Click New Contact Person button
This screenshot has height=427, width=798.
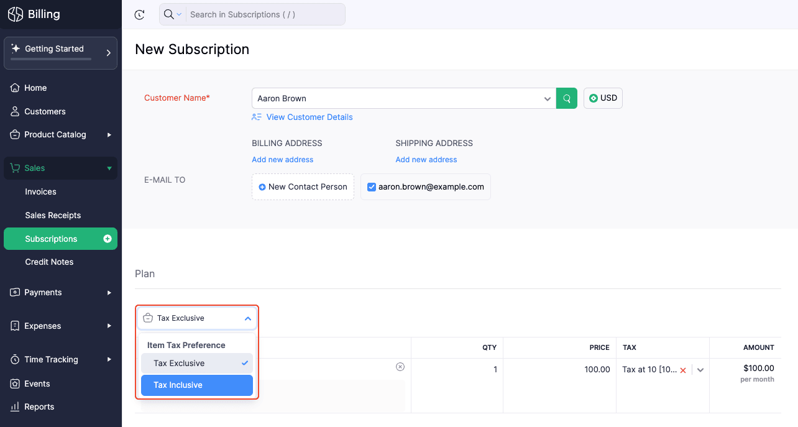pyautogui.click(x=303, y=187)
